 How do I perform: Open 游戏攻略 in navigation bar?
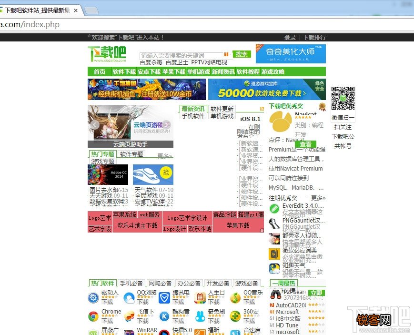pyautogui.click(x=273, y=71)
